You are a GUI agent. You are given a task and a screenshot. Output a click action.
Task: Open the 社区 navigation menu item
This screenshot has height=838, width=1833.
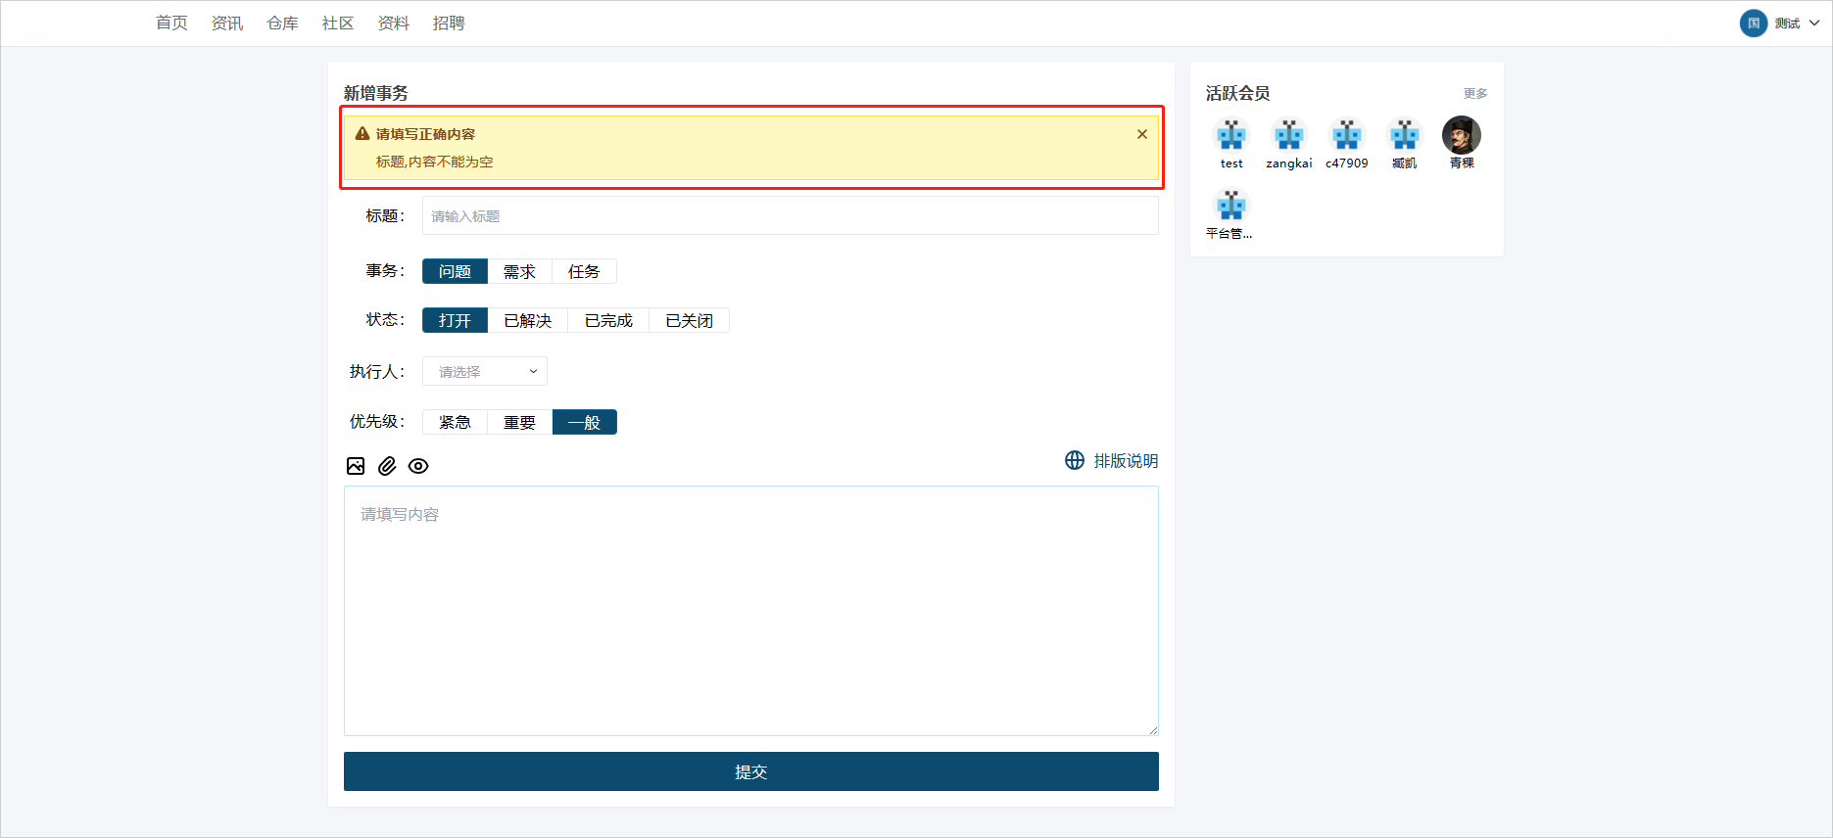(338, 23)
